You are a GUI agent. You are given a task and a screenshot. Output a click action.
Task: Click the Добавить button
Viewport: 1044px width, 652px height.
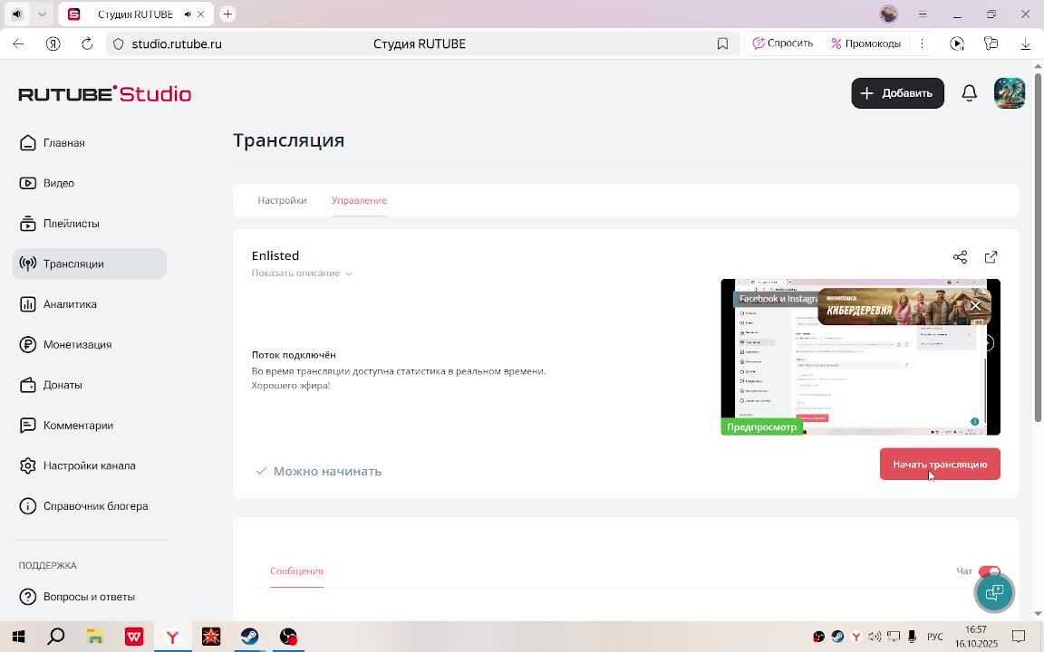(897, 93)
